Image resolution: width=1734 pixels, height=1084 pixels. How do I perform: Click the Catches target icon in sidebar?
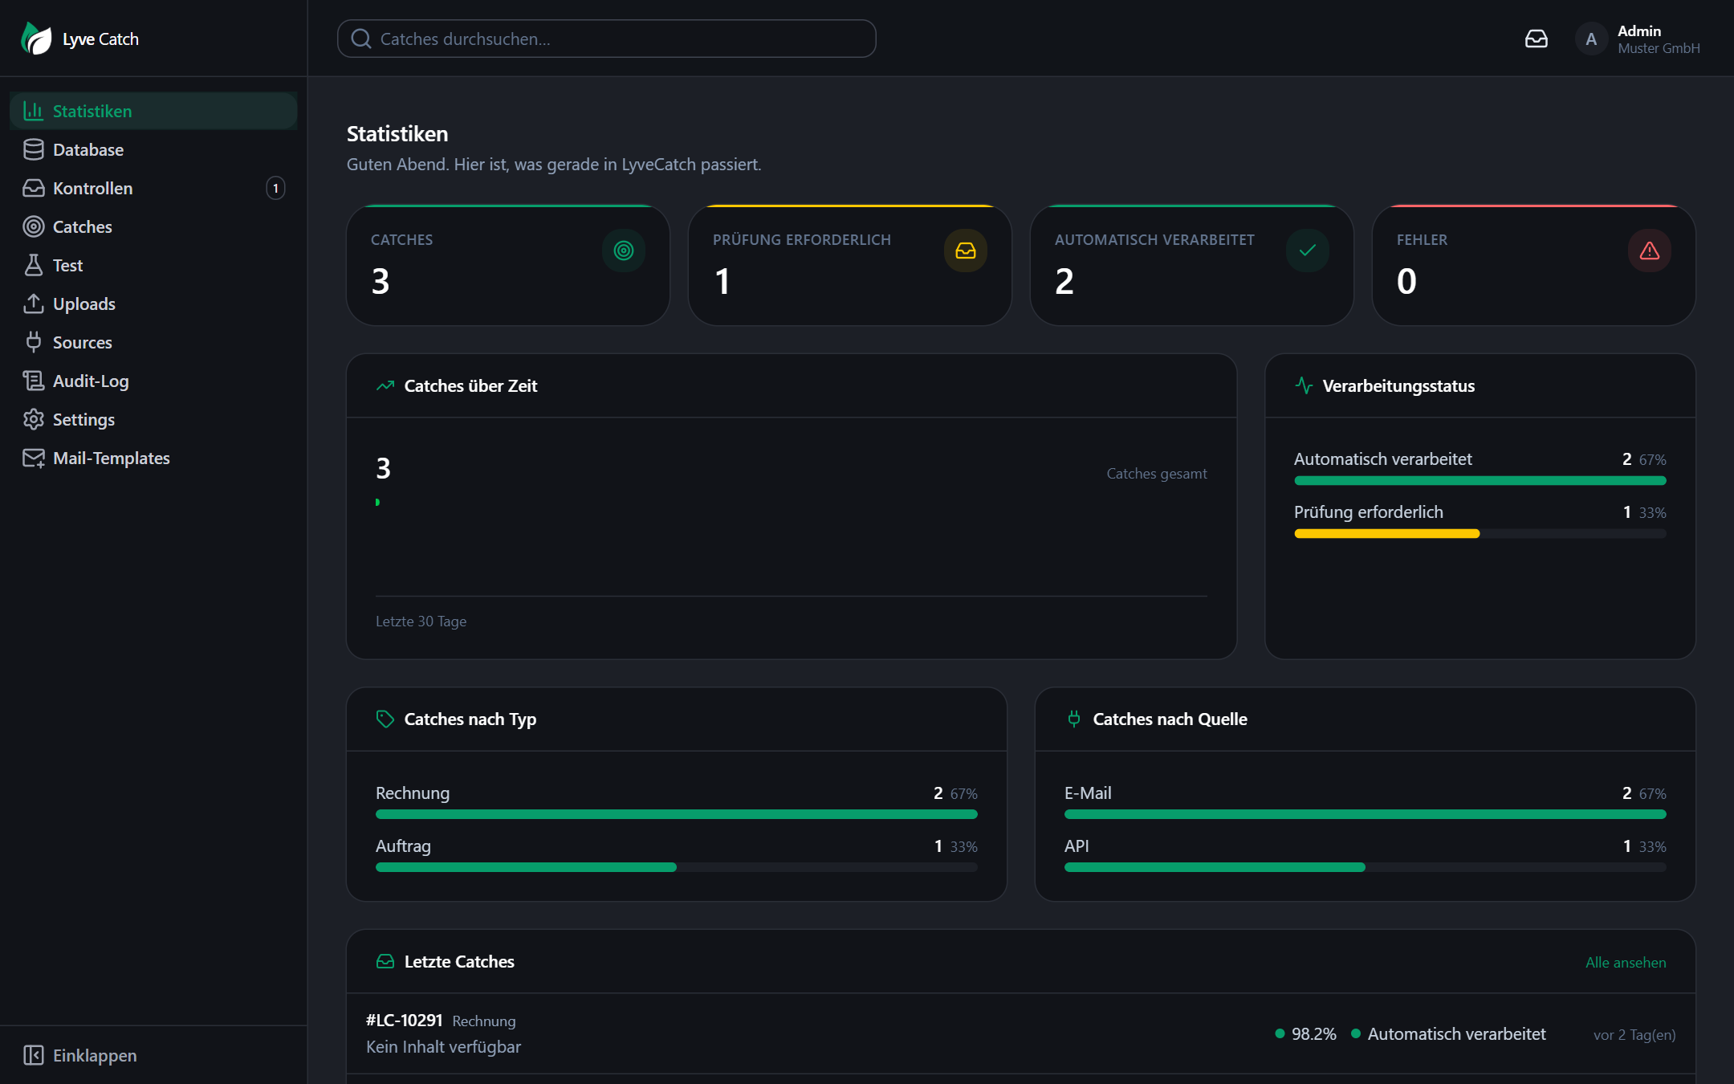tap(34, 226)
